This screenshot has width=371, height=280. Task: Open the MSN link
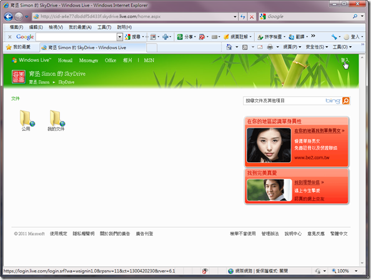pos(149,60)
